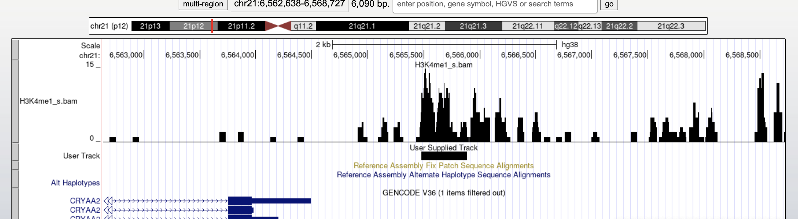This screenshot has width=798, height=219.
Task: Click the gray config bar beside Alt Haplotypes
Action: point(15,179)
